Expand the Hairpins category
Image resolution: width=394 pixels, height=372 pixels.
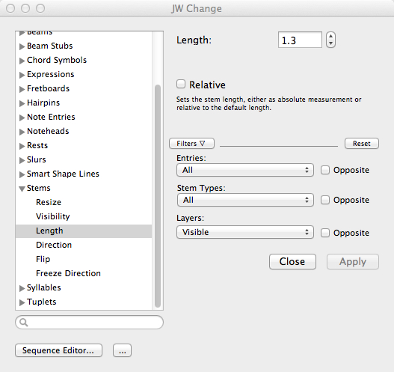(x=22, y=103)
